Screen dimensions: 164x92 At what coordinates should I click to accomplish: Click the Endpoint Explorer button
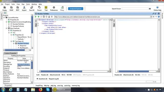click(x=76, y=9)
